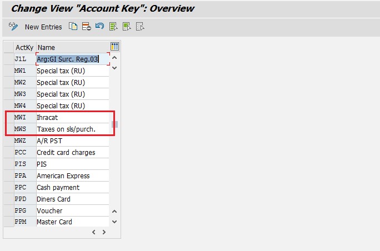Click the Select Block icon
The image size is (380, 251).
tap(127, 27)
